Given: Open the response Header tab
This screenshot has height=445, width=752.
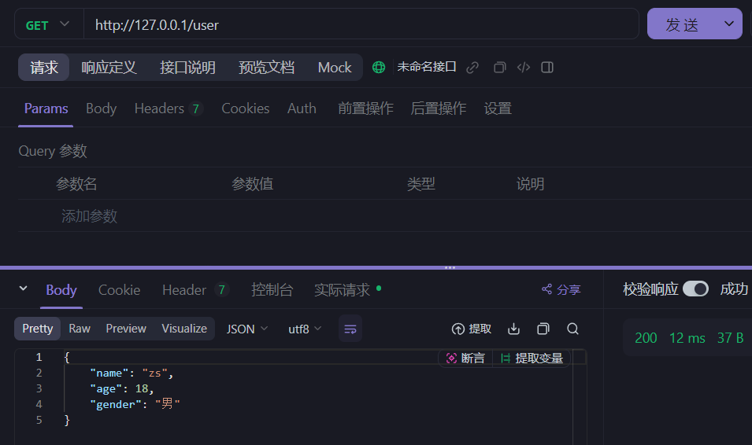Looking at the screenshot, I should click(x=195, y=290).
